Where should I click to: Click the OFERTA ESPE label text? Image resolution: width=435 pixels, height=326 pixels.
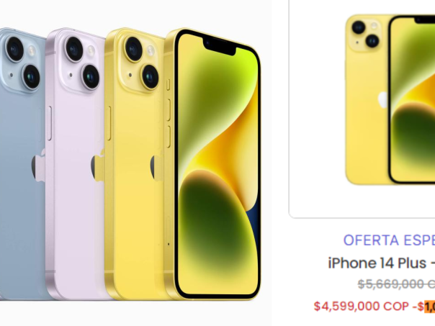pyautogui.click(x=389, y=240)
